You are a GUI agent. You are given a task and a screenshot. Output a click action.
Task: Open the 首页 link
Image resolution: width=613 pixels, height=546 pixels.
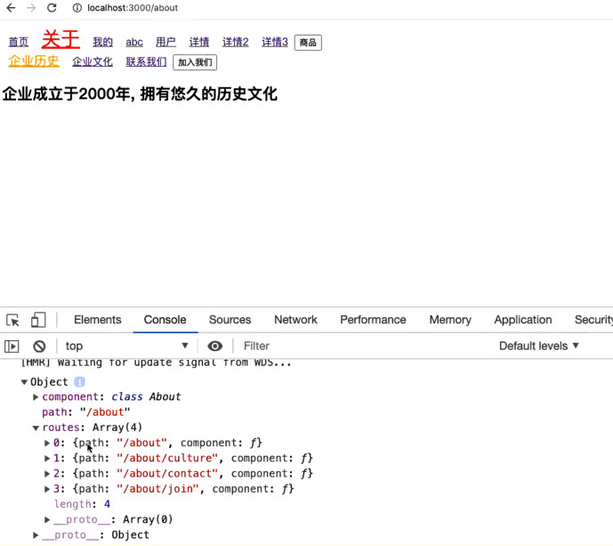19,42
